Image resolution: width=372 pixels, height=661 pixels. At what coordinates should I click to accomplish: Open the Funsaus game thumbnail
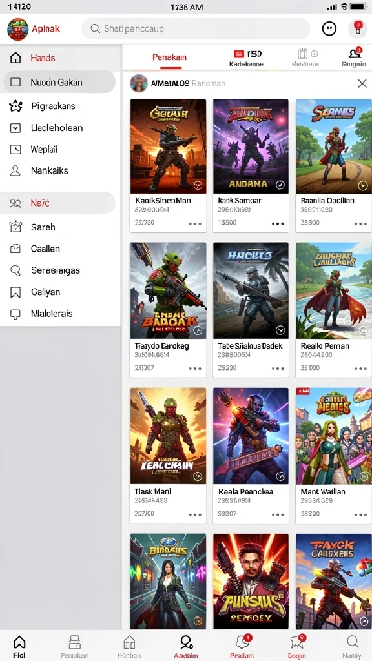click(x=251, y=582)
